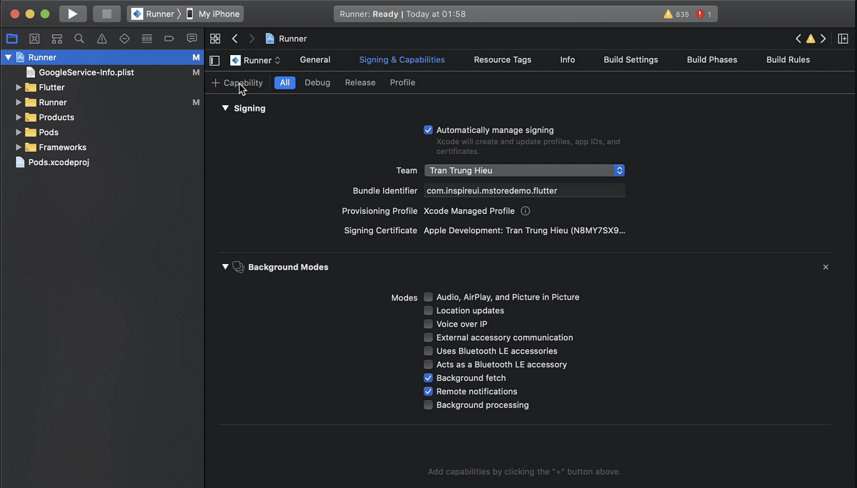This screenshot has width=857, height=488.
Task: Open the Debug navigator
Action: pyautogui.click(x=147, y=39)
